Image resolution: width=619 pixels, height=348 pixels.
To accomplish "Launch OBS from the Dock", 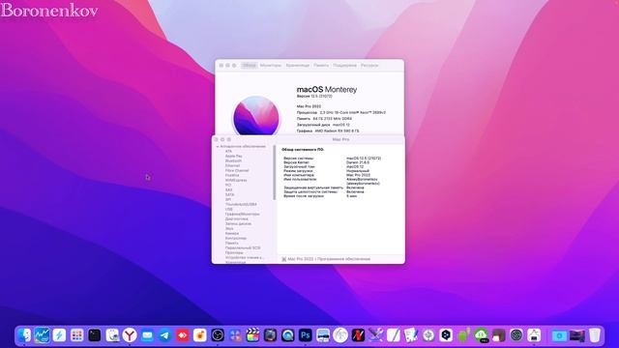I will coord(218,335).
